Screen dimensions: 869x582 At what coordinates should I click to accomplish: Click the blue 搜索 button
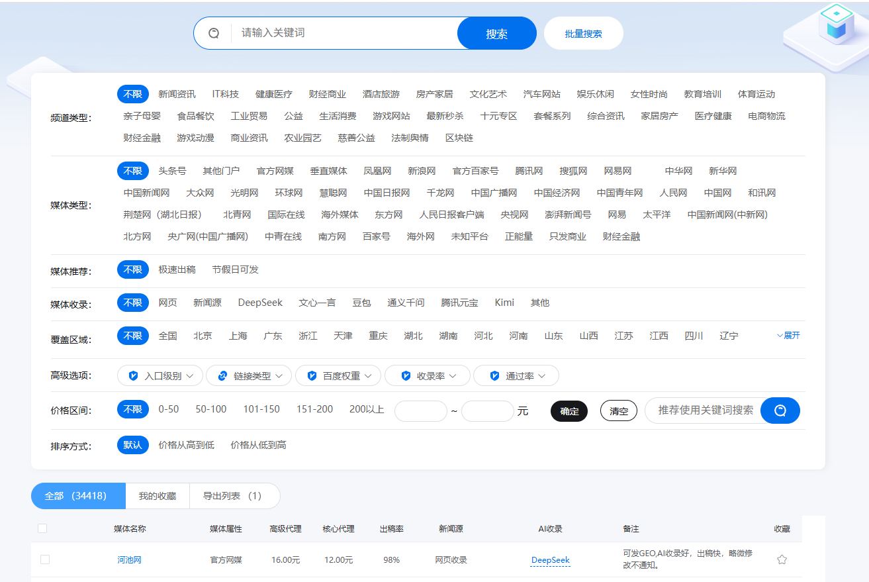coord(496,33)
